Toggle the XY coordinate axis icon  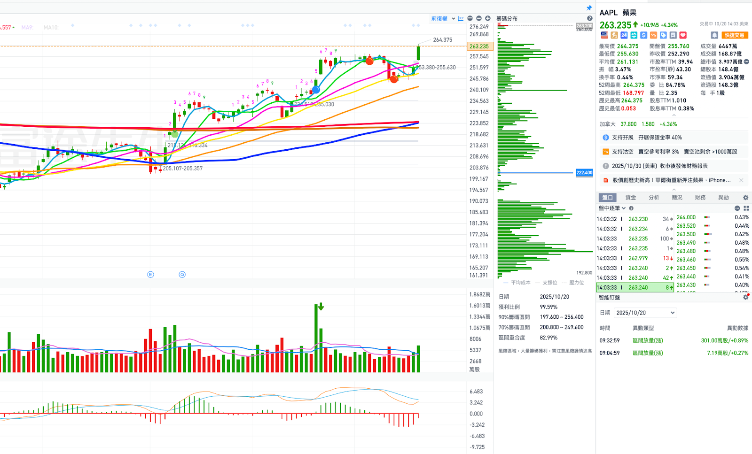[x=461, y=19]
